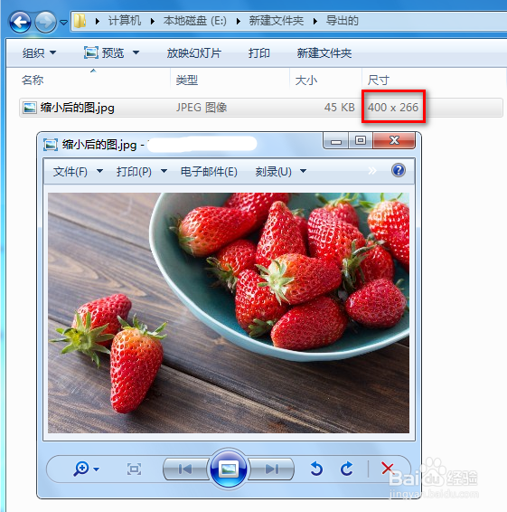Rotate the image counterclockwise
The width and height of the screenshot is (507, 512).
coord(316,469)
